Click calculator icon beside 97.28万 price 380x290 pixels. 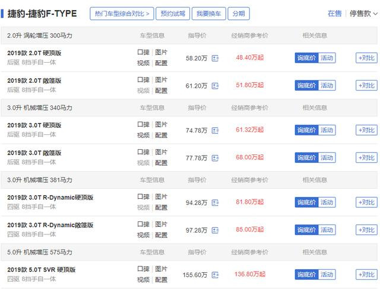215,230
